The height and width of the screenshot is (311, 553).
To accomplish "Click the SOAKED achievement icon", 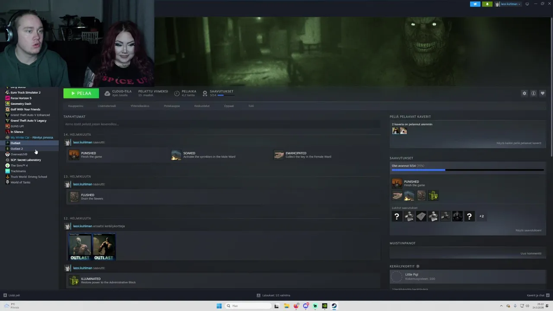I will (x=176, y=155).
